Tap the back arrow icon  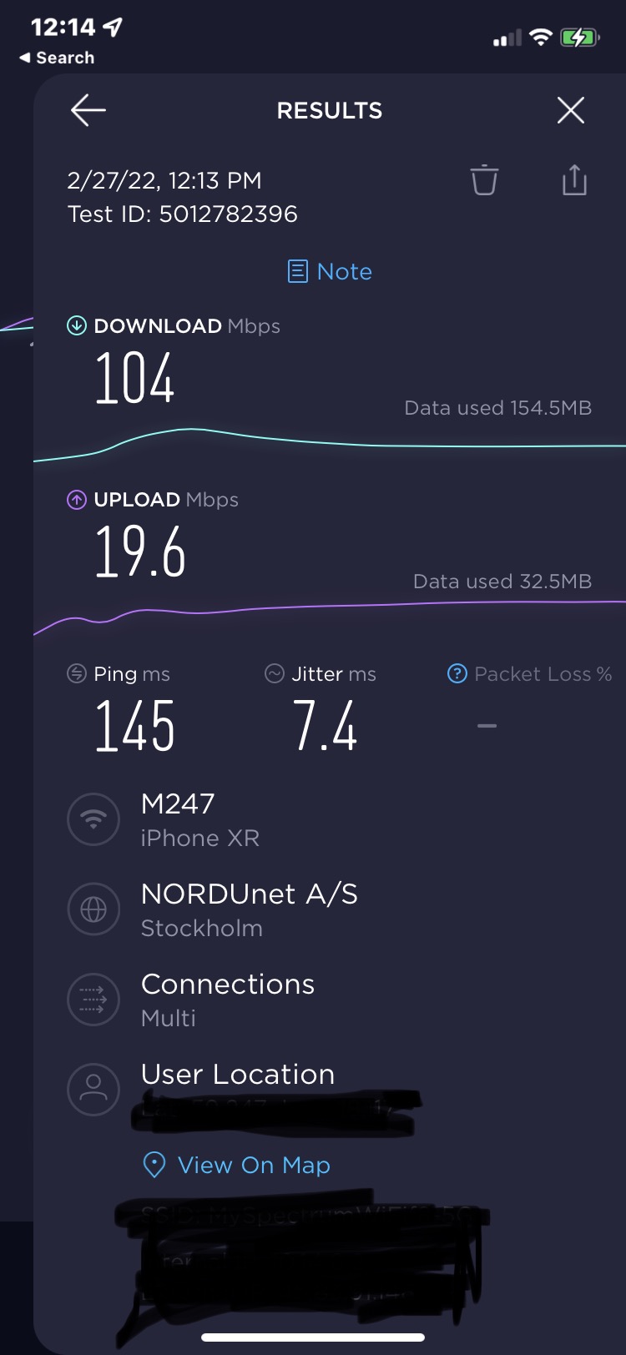pos(88,110)
